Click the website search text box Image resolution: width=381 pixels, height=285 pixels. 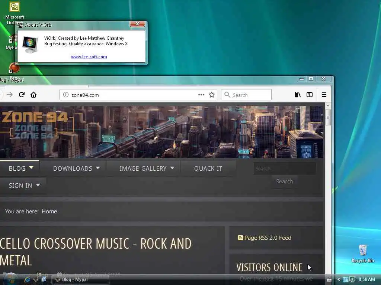[x=285, y=168]
